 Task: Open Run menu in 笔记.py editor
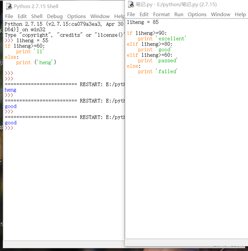[179, 14]
